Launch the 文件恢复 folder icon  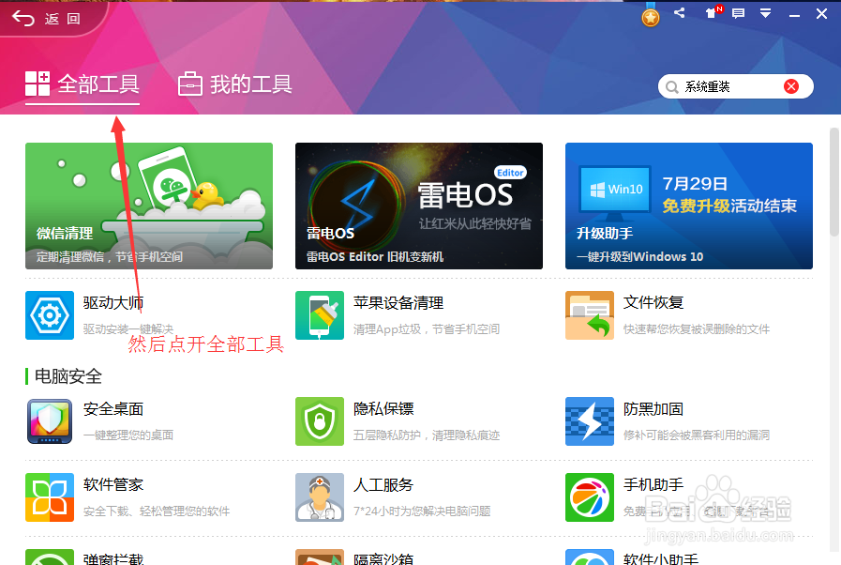pos(590,315)
